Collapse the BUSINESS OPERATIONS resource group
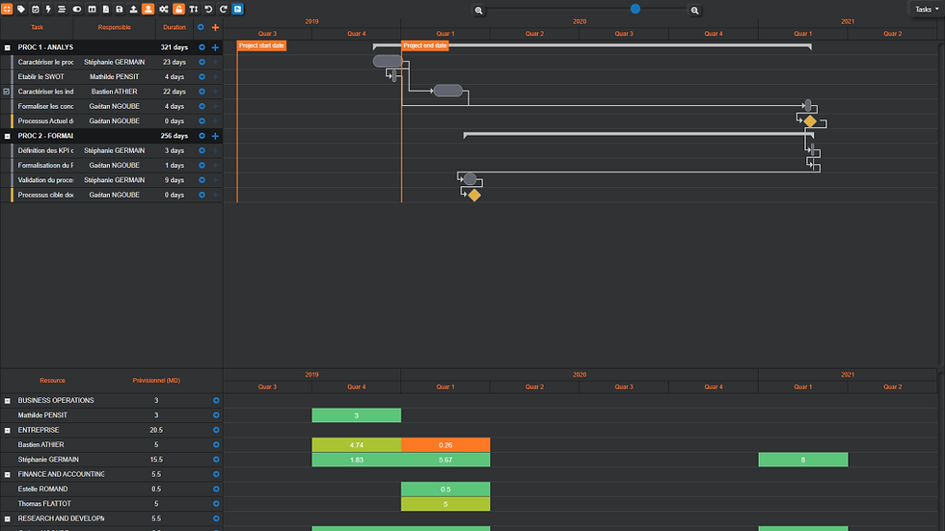This screenshot has height=531, width=945. [8, 401]
